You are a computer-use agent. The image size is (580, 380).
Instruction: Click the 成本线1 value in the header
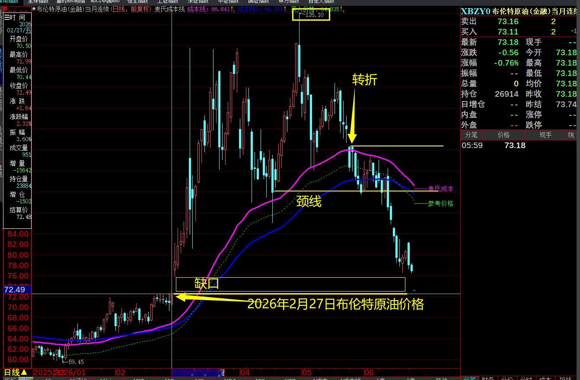click(x=262, y=9)
